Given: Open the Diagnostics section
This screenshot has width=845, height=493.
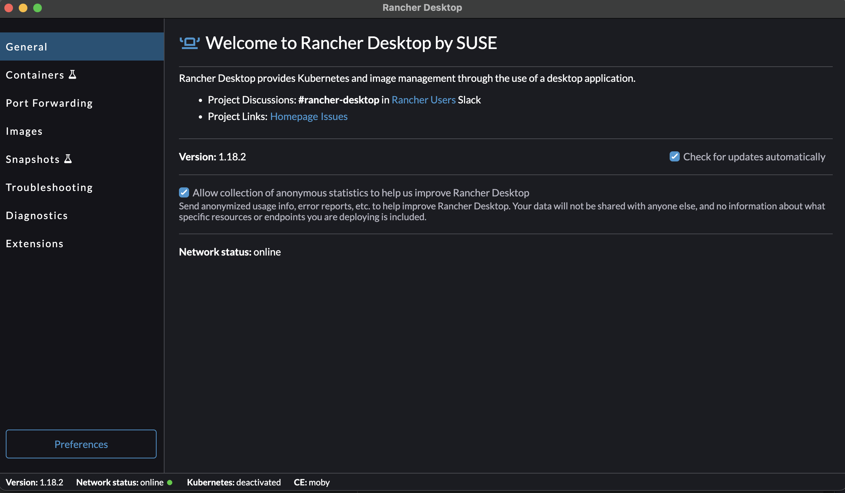Looking at the screenshot, I should coord(37,216).
